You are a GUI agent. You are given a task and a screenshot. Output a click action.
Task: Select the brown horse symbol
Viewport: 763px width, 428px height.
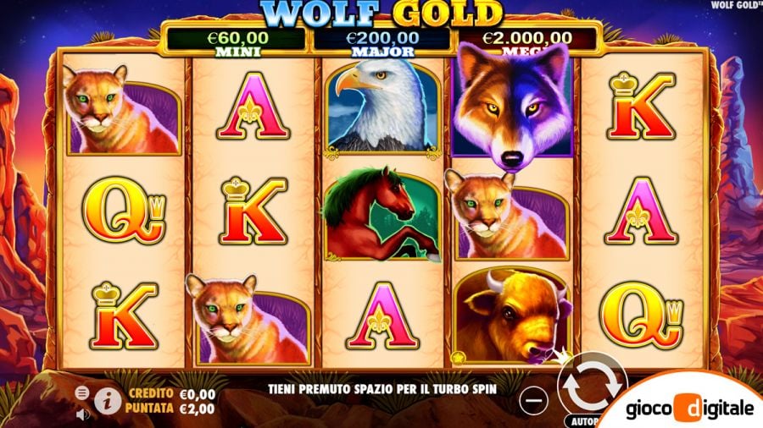pos(382,213)
